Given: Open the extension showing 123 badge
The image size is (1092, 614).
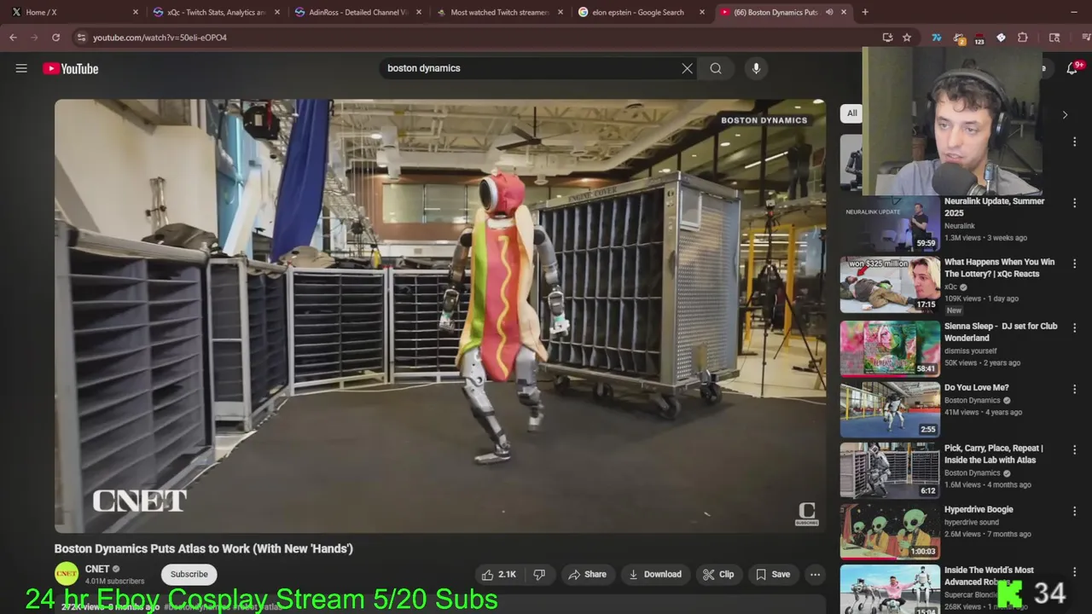Looking at the screenshot, I should coord(979,38).
